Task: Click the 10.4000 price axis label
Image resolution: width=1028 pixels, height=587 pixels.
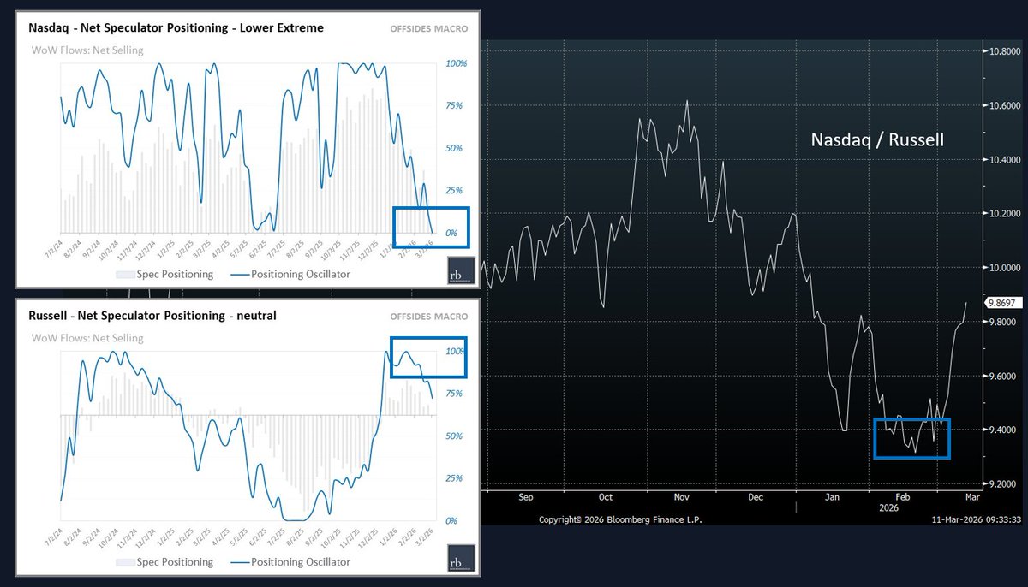Action: 1003,160
